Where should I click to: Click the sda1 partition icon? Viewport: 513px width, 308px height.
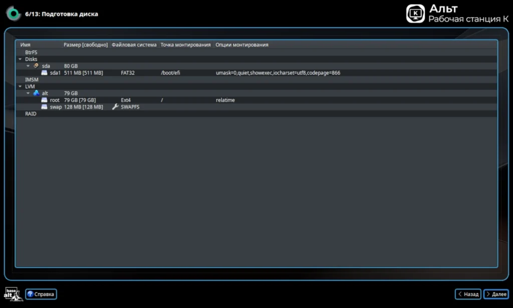(x=44, y=73)
